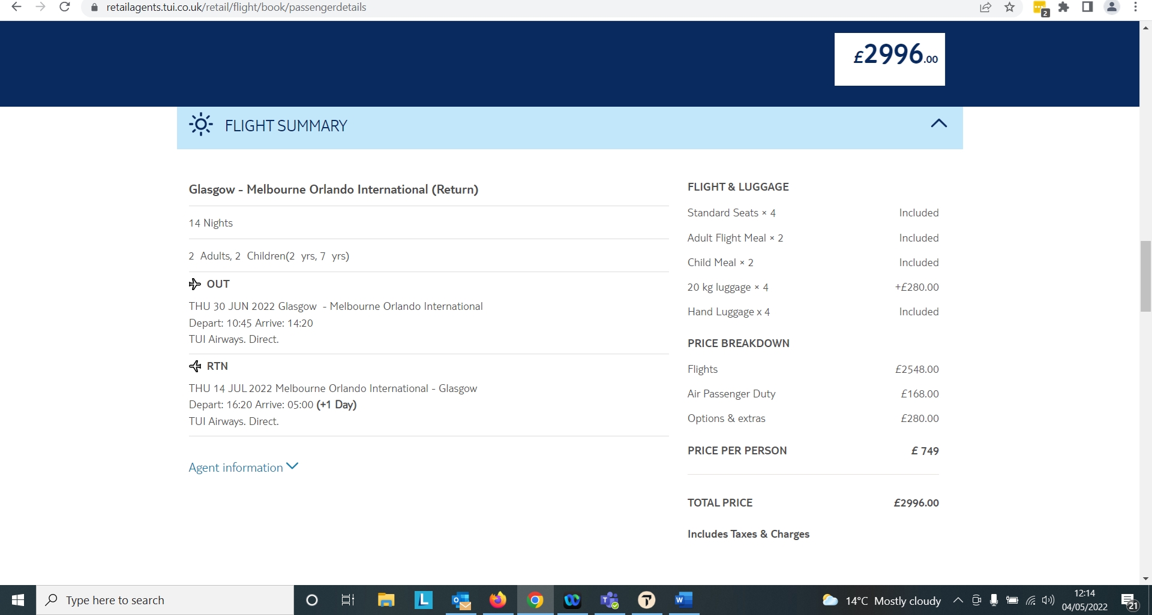The image size is (1152, 615).
Task: Expand Agent information details
Action: [243, 468]
